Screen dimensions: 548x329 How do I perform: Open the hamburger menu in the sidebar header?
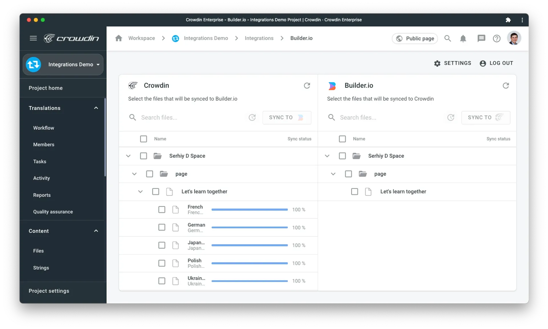(33, 38)
